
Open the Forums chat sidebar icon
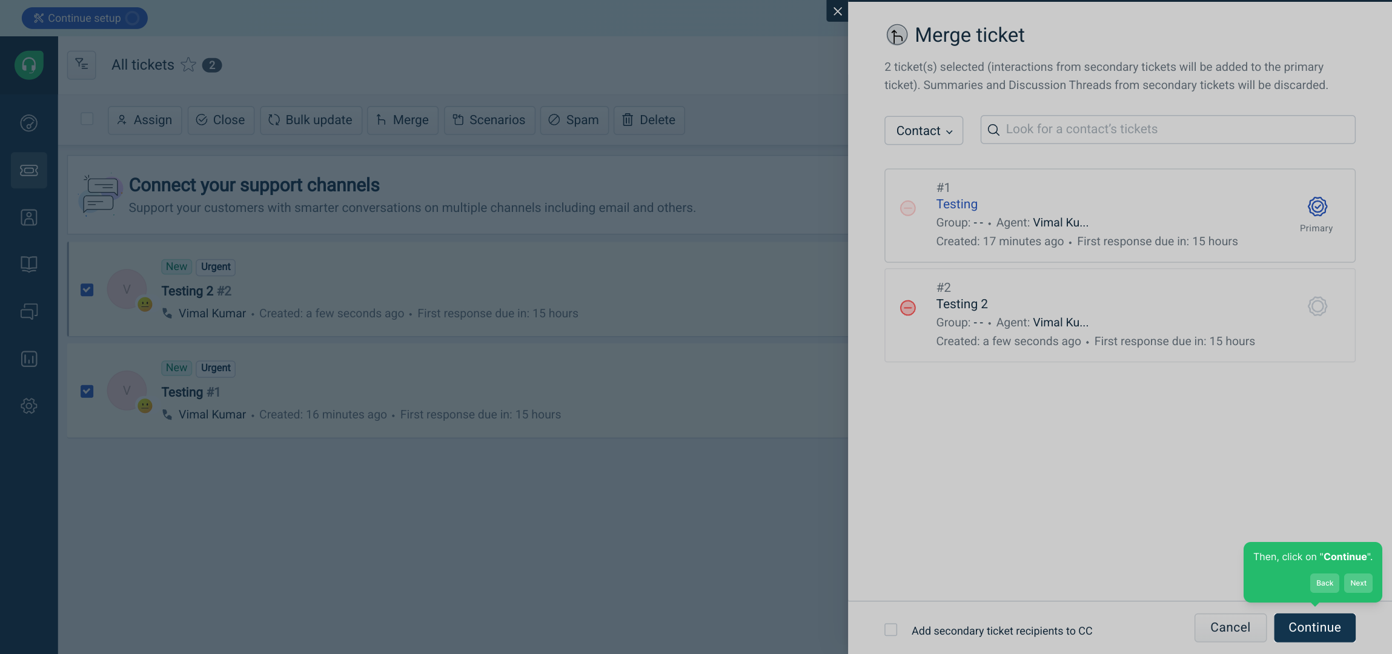[x=29, y=311]
